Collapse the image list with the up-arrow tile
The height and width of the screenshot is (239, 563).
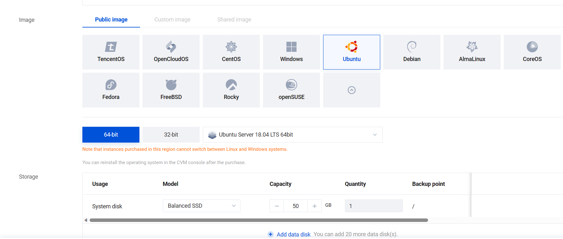coord(352,90)
